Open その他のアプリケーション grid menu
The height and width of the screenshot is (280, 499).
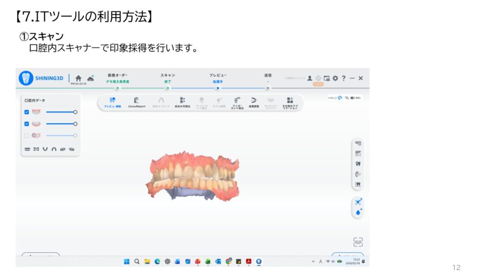(x=290, y=102)
